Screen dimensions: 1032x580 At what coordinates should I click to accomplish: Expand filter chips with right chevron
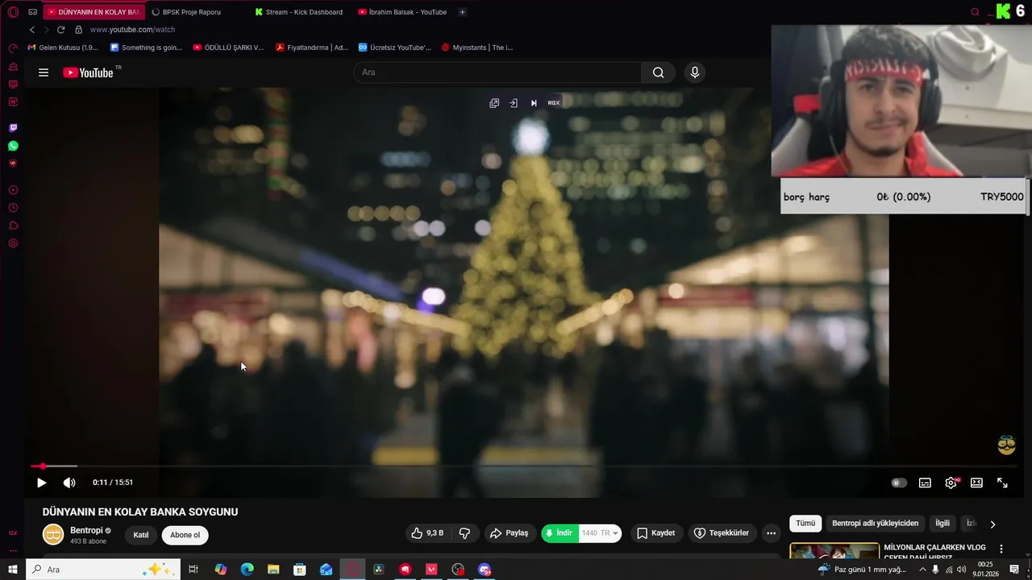(992, 524)
